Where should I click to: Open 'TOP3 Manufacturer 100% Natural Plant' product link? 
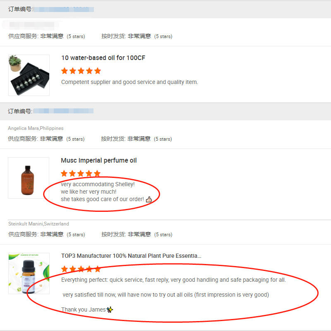pyautogui.click(x=131, y=256)
